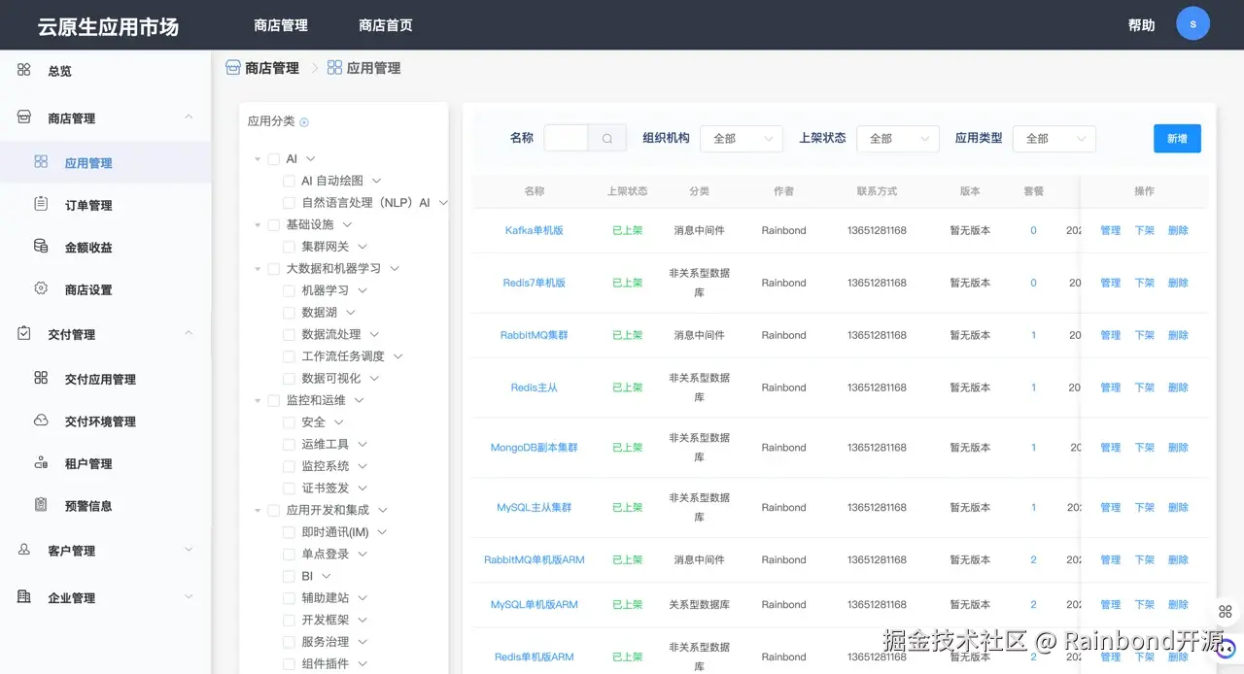Viewport: 1244px width, 674px height.
Task: Open the 应用类型 dropdown
Action: 1054,139
